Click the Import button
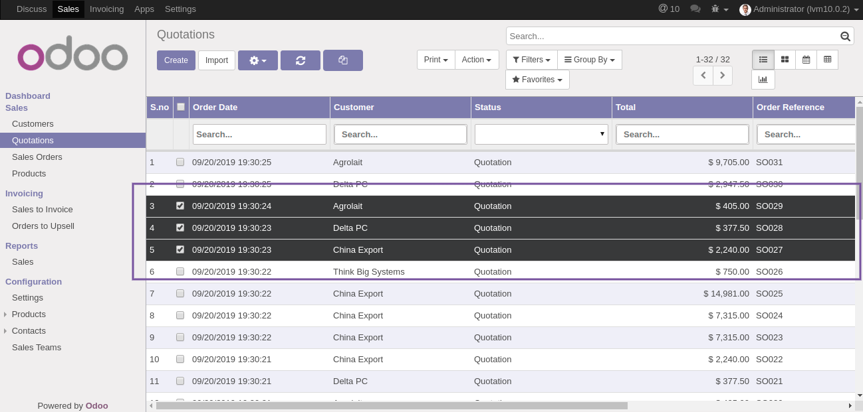This screenshot has width=863, height=412. click(217, 60)
